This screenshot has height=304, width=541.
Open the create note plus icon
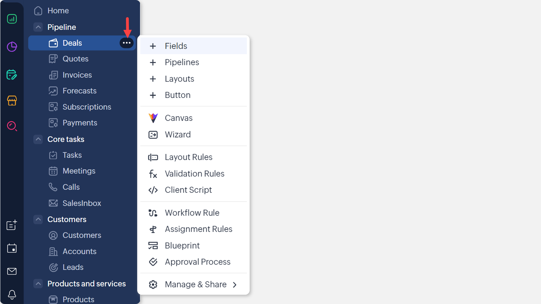[12, 225]
